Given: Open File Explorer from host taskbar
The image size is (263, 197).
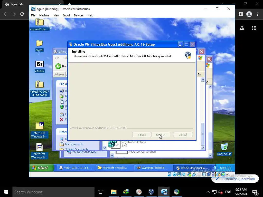Looking at the screenshot, I should [x=114, y=192].
